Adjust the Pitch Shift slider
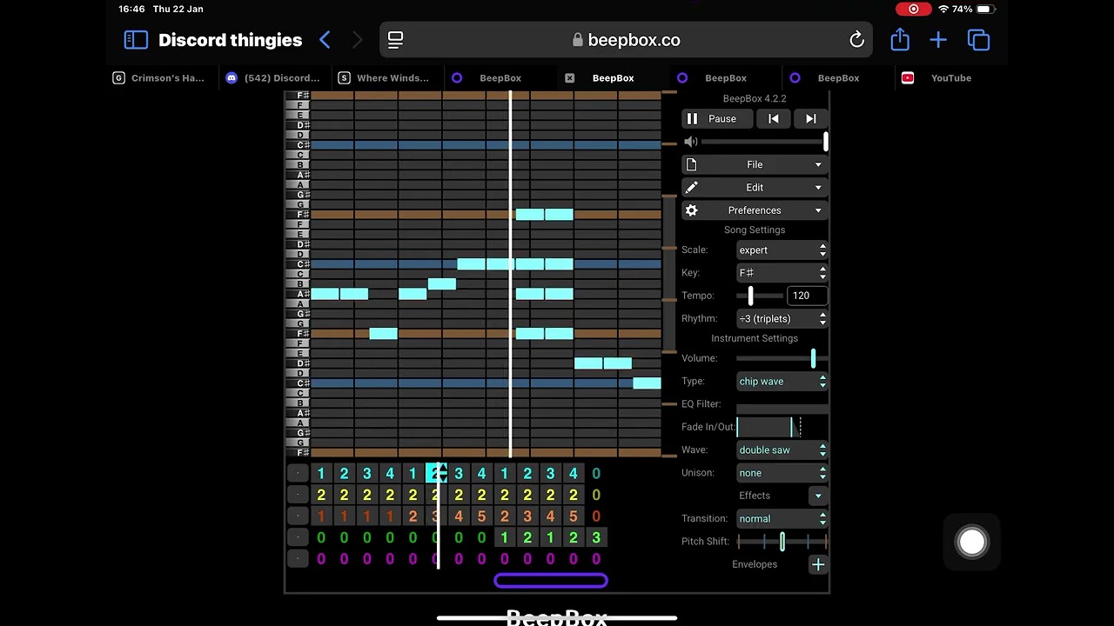 pos(782,543)
